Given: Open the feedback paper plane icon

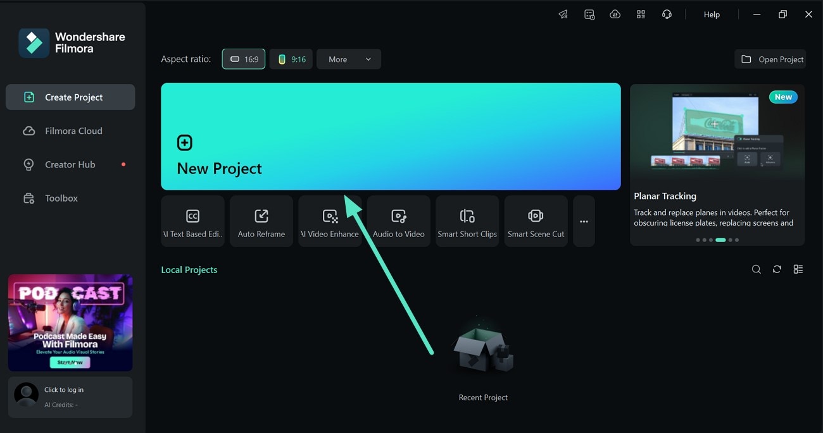Looking at the screenshot, I should [563, 15].
